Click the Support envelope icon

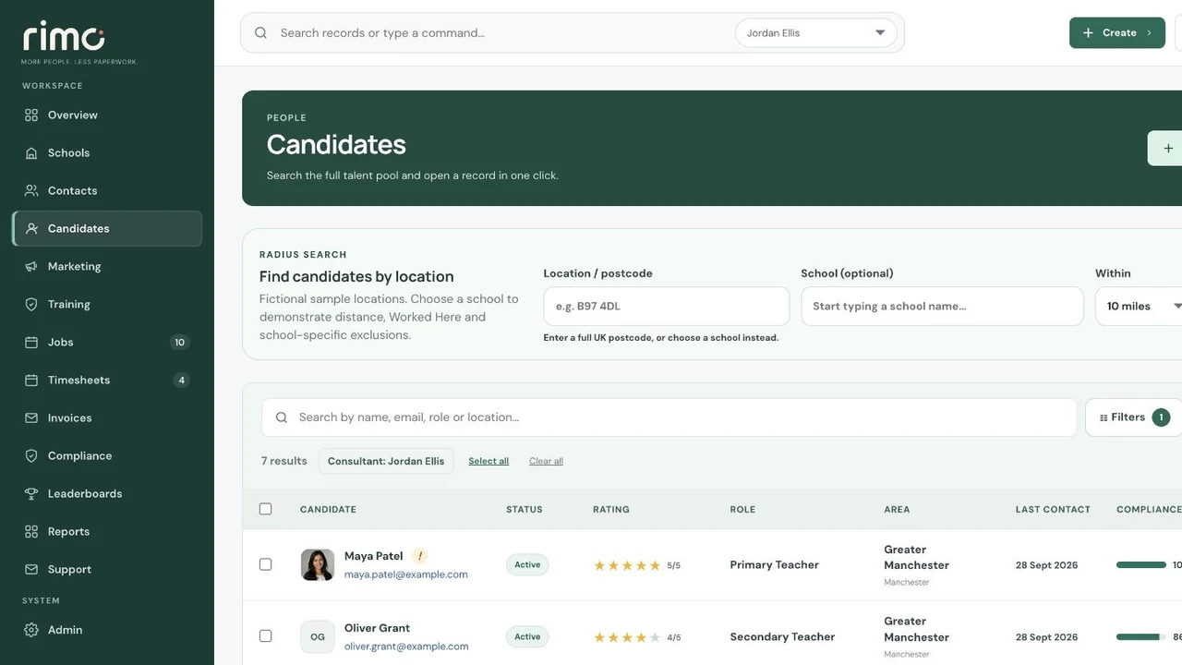tap(31, 570)
